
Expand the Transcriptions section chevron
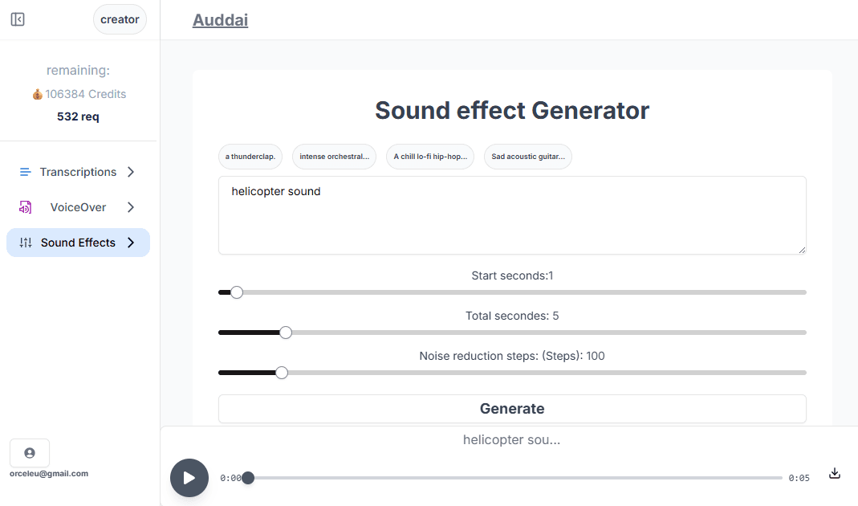click(x=131, y=171)
